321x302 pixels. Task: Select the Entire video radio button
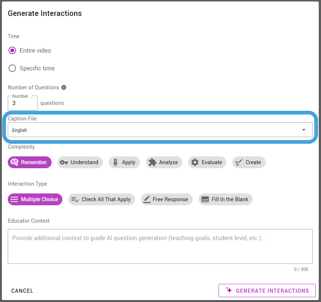click(x=12, y=50)
